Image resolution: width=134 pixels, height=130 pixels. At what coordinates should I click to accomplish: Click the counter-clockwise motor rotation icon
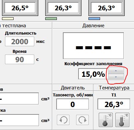coord(63,120)
